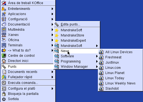
Task: Click the Sortida power icon
Action: coord(4,99)
